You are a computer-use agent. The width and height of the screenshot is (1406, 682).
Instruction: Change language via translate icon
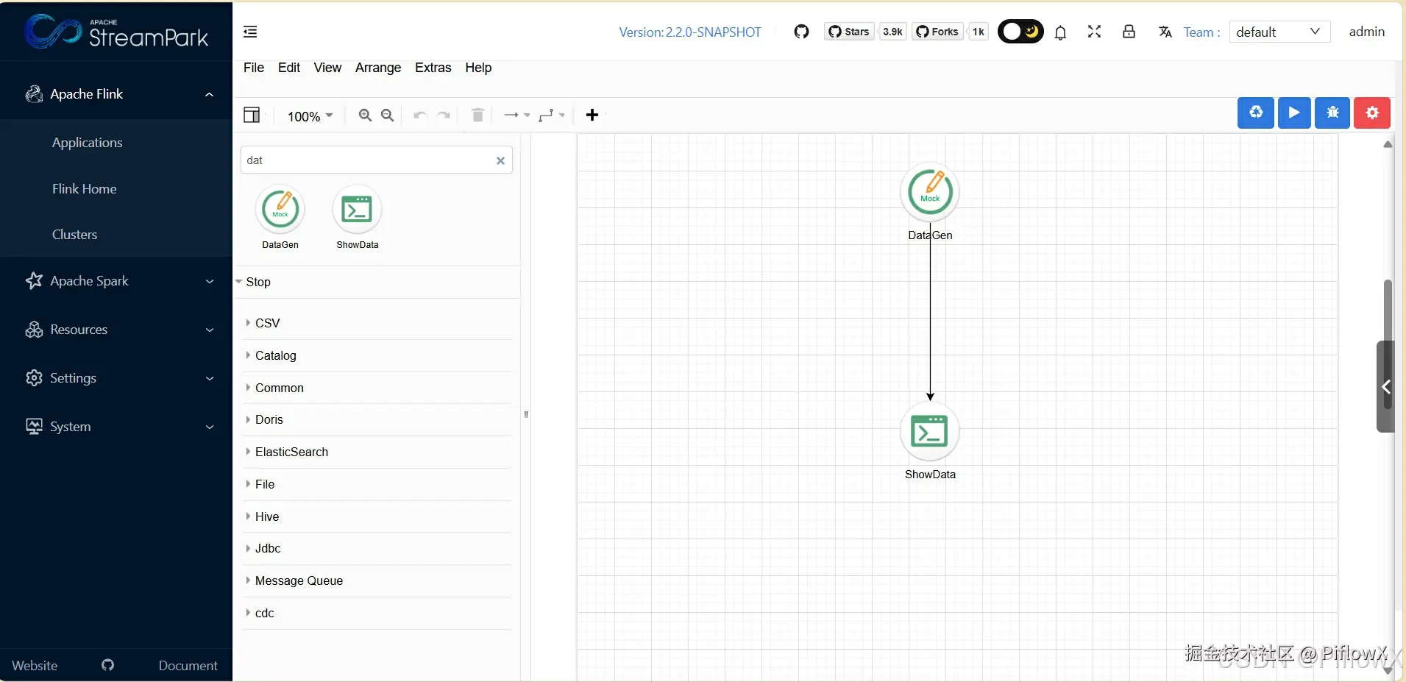[x=1165, y=32]
